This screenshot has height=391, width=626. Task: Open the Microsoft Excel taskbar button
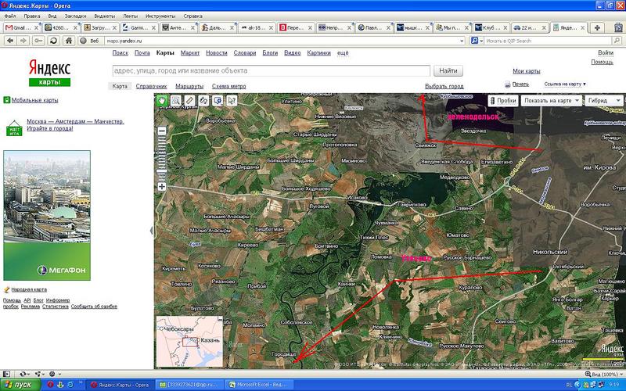[259, 385]
